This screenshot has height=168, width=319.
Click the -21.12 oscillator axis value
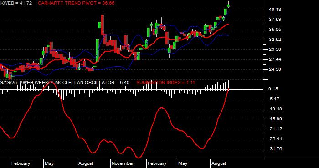(x=275, y=129)
